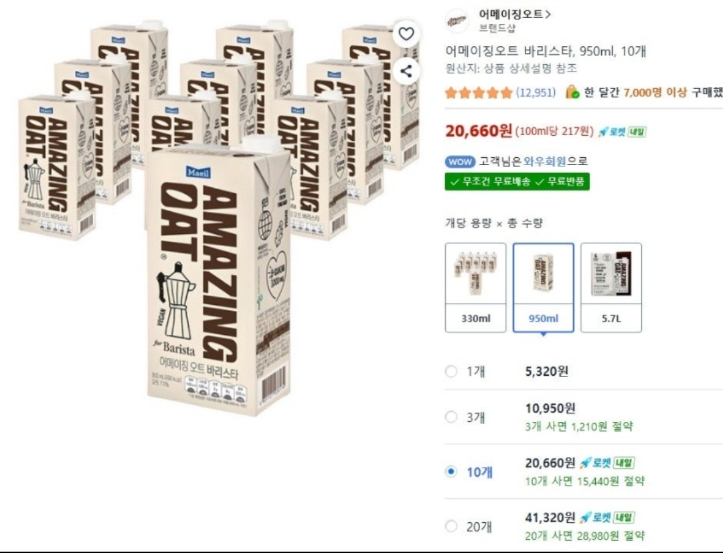
Task: Click the WOW membership badge
Action: 460,162
